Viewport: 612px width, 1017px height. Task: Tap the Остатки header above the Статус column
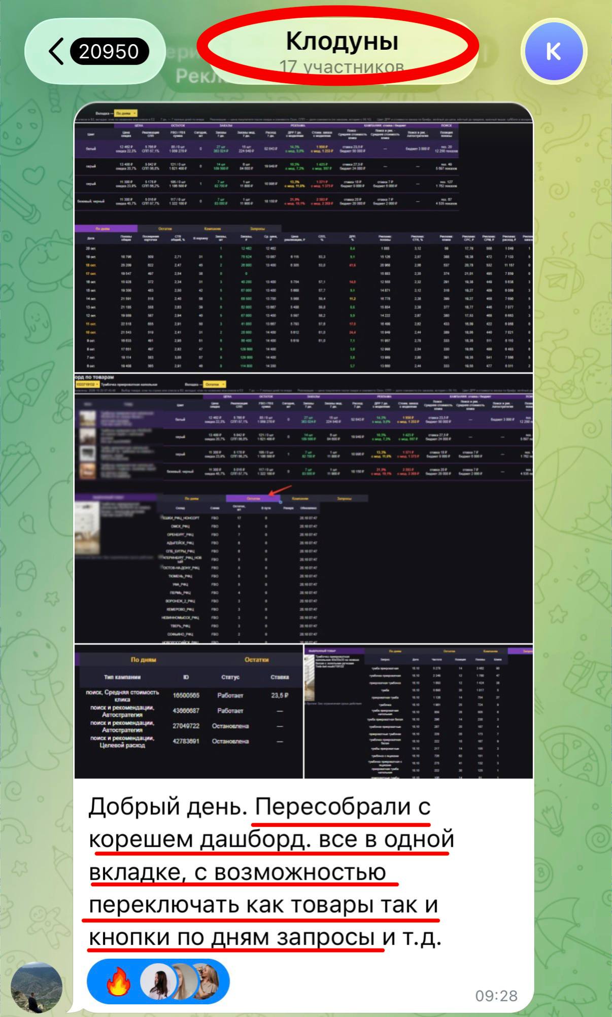pos(256,659)
